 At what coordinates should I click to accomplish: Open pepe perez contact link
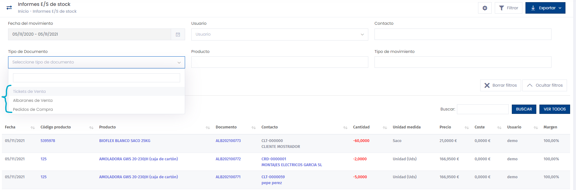[x=272, y=183]
